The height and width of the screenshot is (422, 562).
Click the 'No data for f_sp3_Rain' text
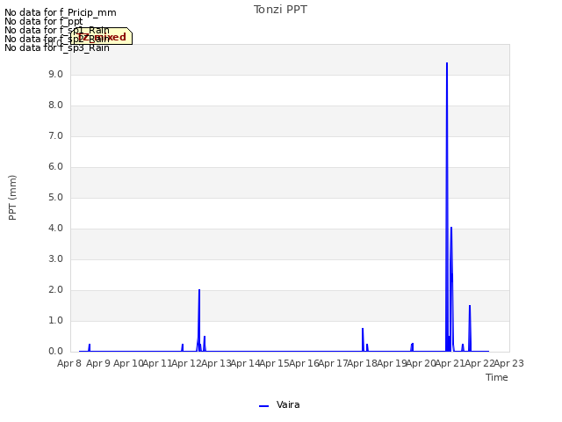coord(56,47)
